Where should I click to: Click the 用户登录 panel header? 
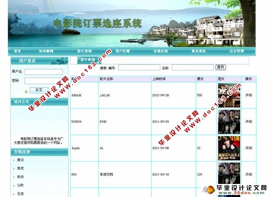(x=39, y=61)
